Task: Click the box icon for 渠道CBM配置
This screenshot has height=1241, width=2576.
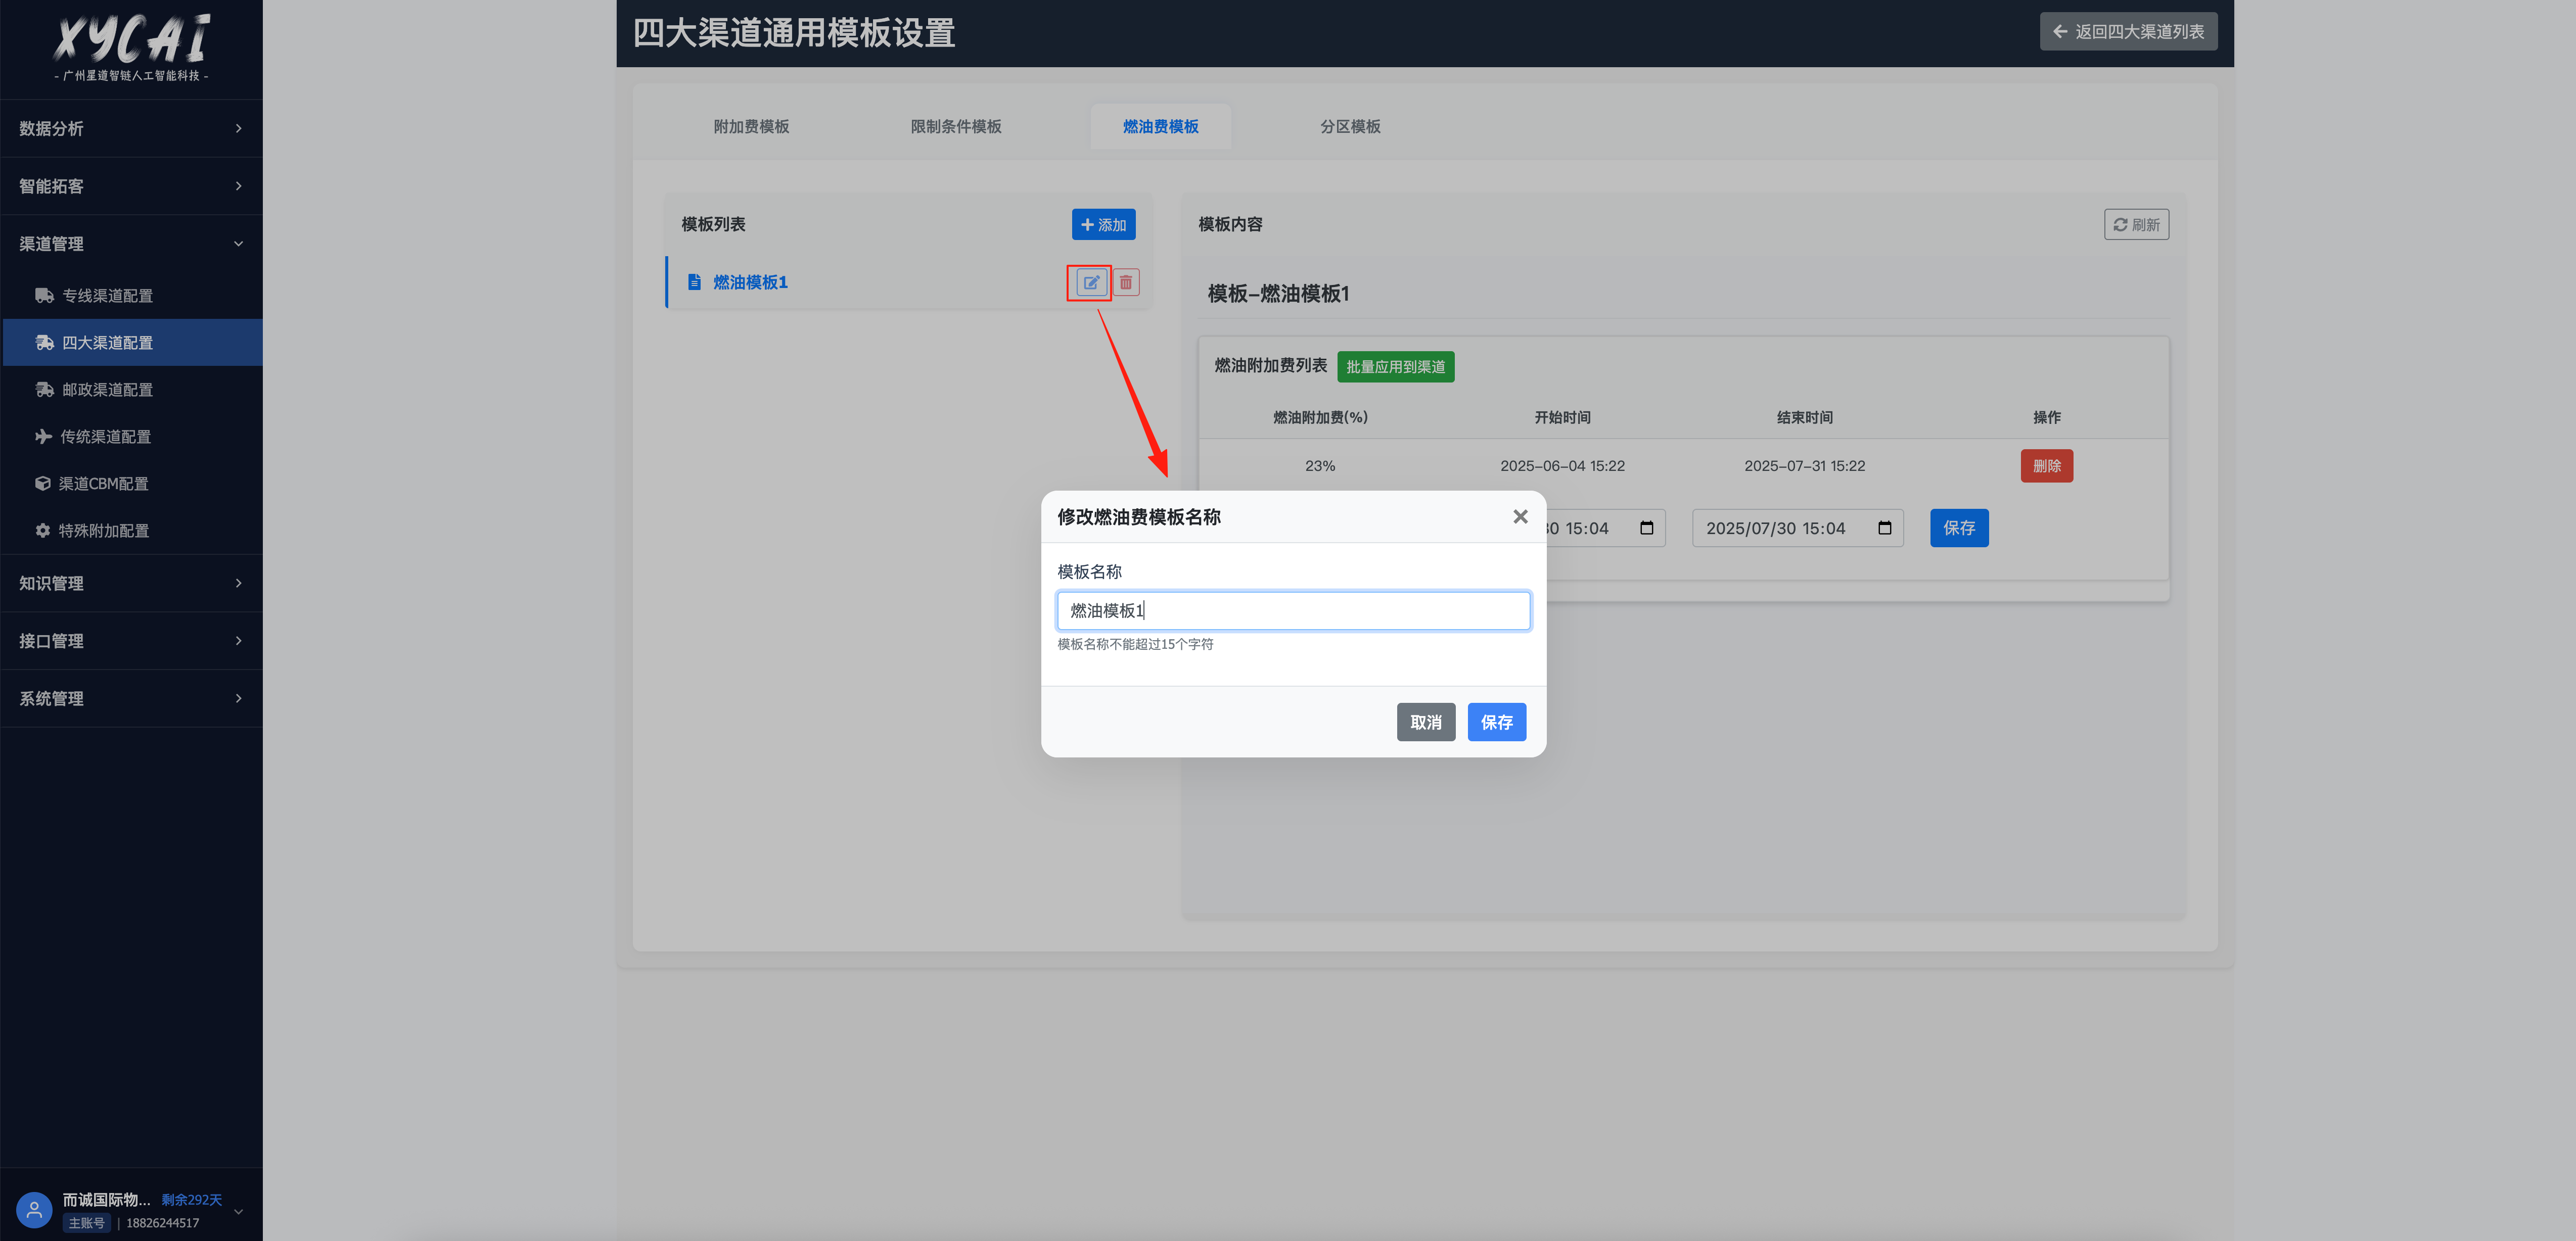Action: [x=42, y=483]
